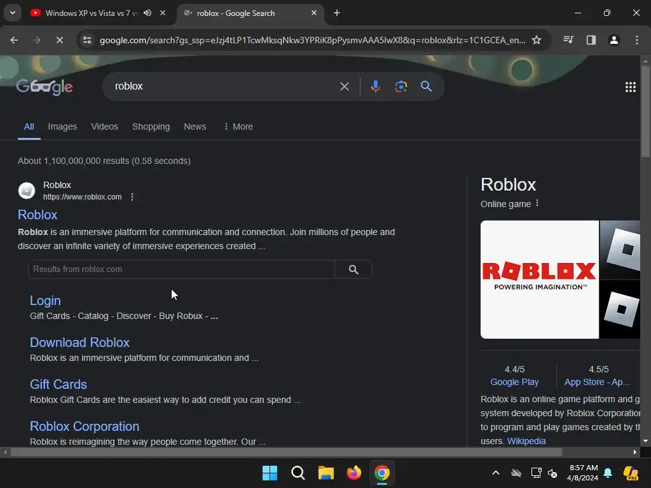
Task: Switch to News results
Action: click(195, 126)
